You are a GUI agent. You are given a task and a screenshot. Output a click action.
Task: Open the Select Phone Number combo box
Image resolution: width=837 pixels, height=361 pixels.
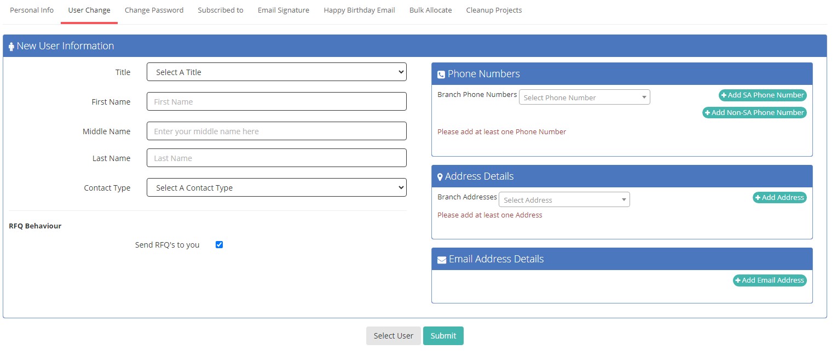pyautogui.click(x=584, y=98)
